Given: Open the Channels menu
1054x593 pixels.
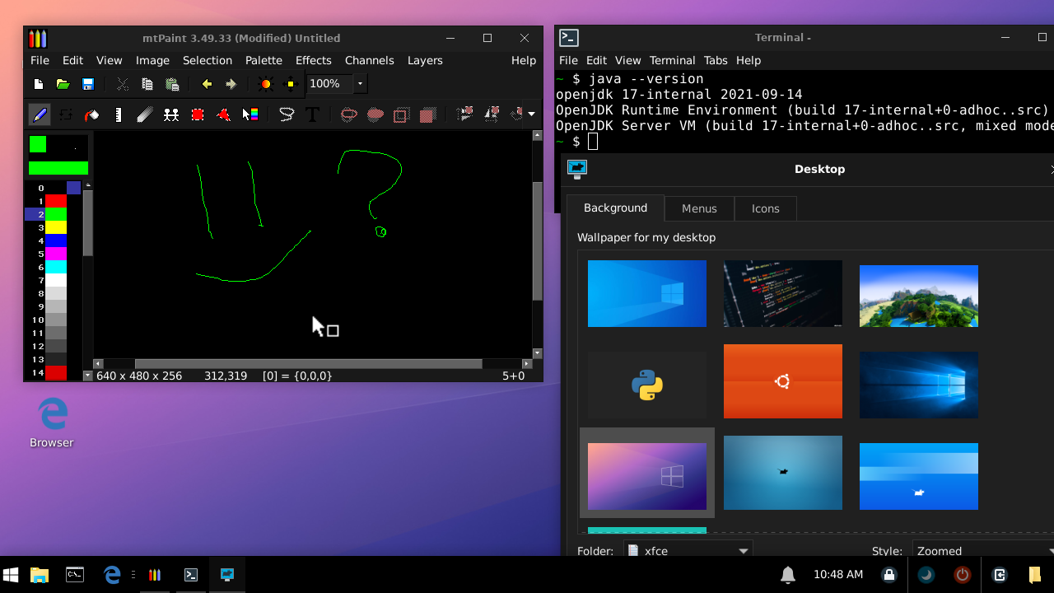Looking at the screenshot, I should [369, 60].
